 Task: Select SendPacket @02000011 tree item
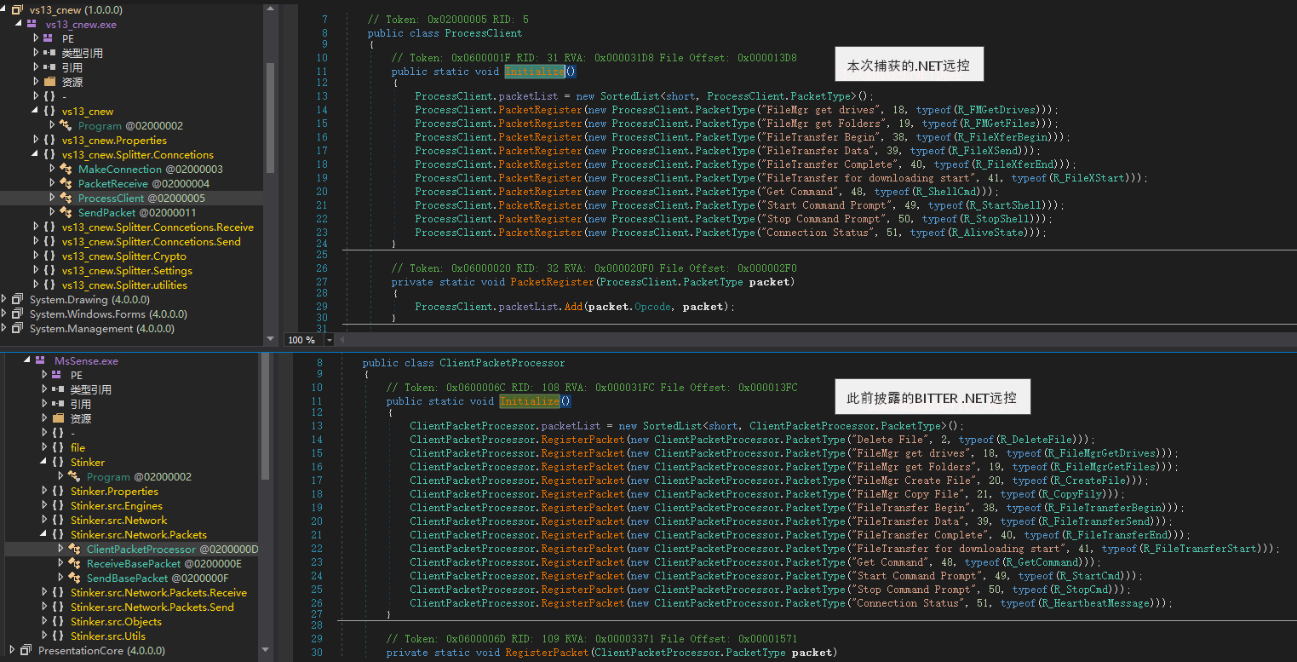137,212
